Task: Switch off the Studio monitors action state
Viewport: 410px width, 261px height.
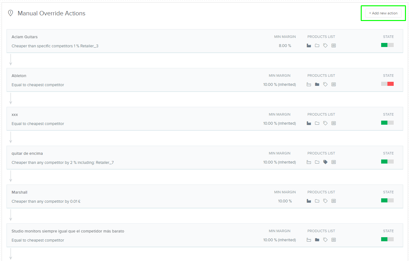Action: pyautogui.click(x=387, y=239)
